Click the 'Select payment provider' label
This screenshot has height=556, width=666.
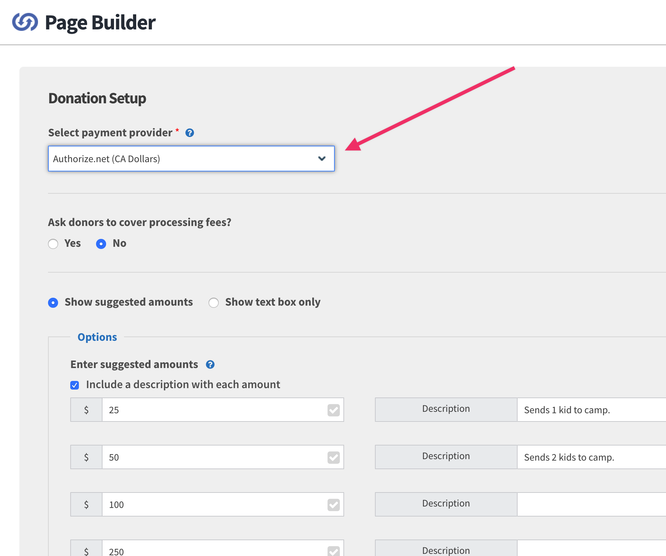[110, 133]
